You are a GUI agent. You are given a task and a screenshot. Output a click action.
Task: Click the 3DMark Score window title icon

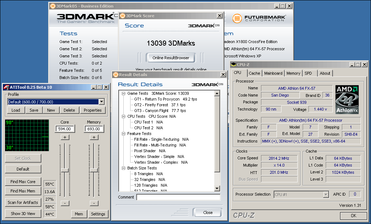coord(123,15)
